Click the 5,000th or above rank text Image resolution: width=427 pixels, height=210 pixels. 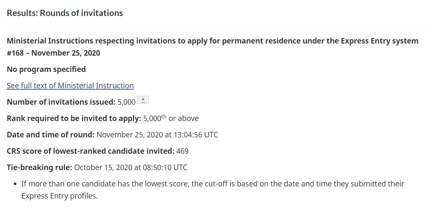171,118
